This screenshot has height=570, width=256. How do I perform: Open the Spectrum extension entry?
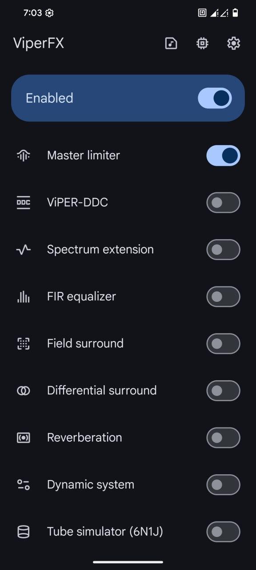[128, 249]
